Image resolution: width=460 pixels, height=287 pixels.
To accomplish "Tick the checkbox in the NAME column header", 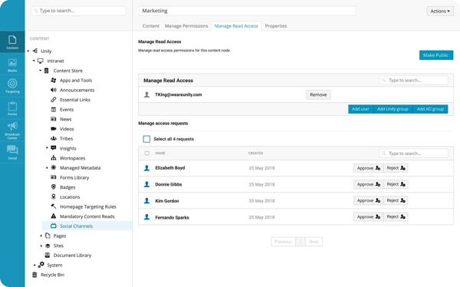I will (147, 153).
